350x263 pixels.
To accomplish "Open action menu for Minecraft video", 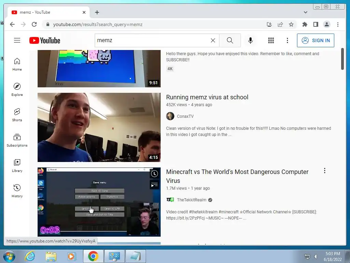I will tap(325, 171).
